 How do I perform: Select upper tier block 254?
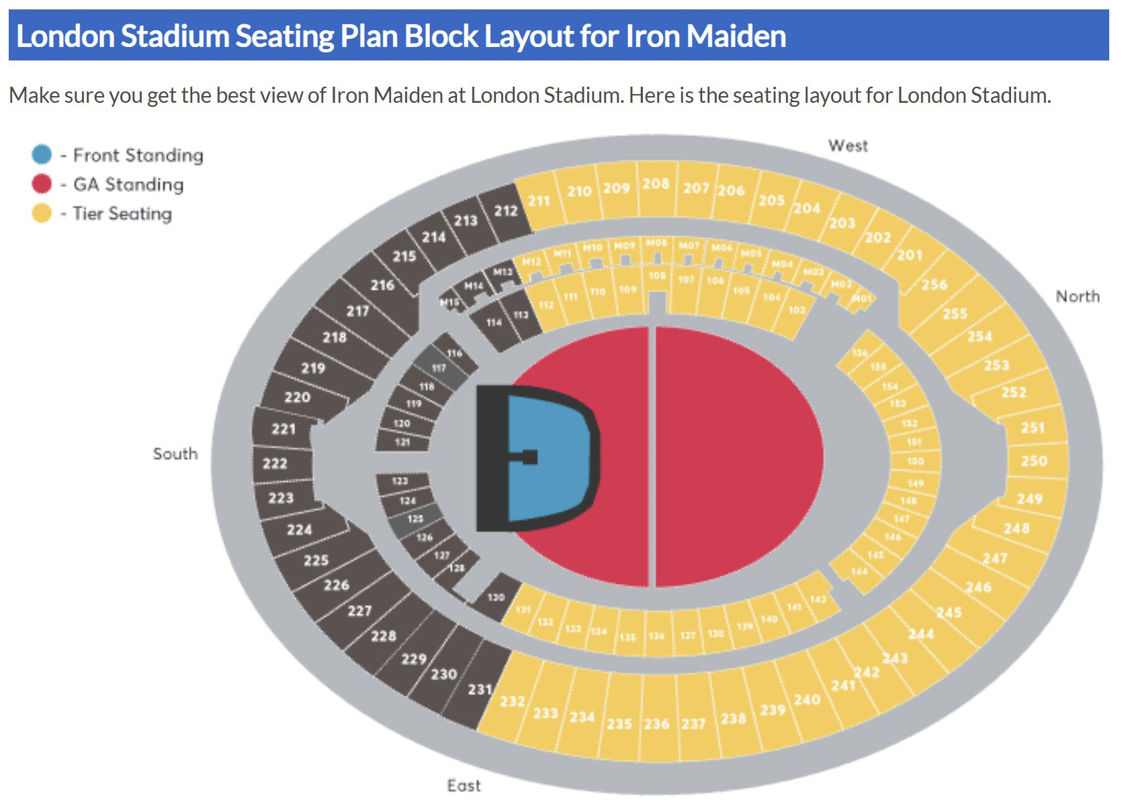[x=980, y=337]
